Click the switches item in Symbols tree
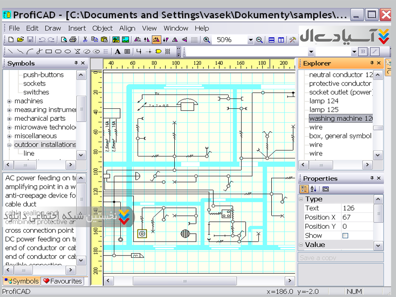The image size is (396, 297). tap(36, 92)
